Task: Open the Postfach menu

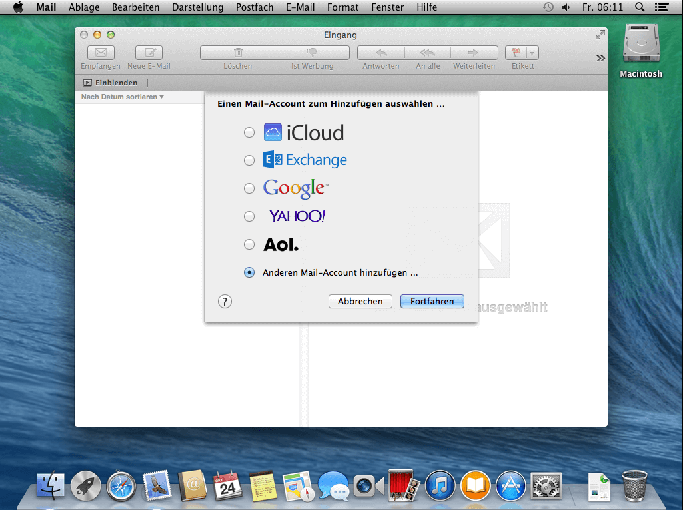Action: coord(255,7)
